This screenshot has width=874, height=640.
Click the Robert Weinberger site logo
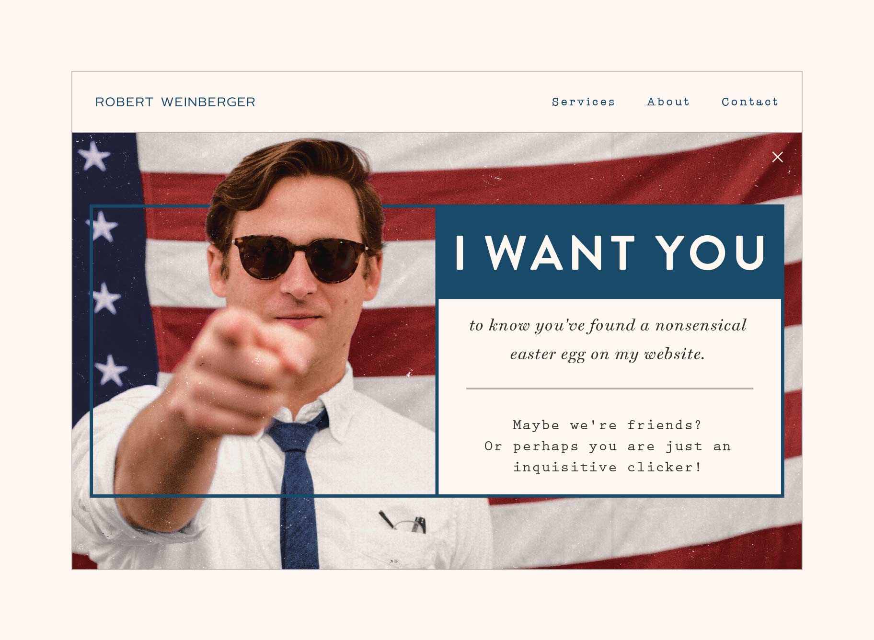[x=175, y=102]
